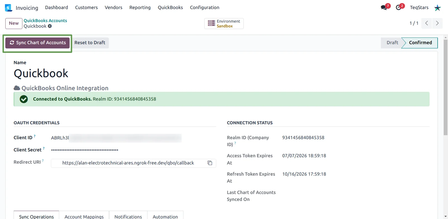Open the Invoicing app home icon
Viewport: 448px width, 219px height.
point(8,8)
